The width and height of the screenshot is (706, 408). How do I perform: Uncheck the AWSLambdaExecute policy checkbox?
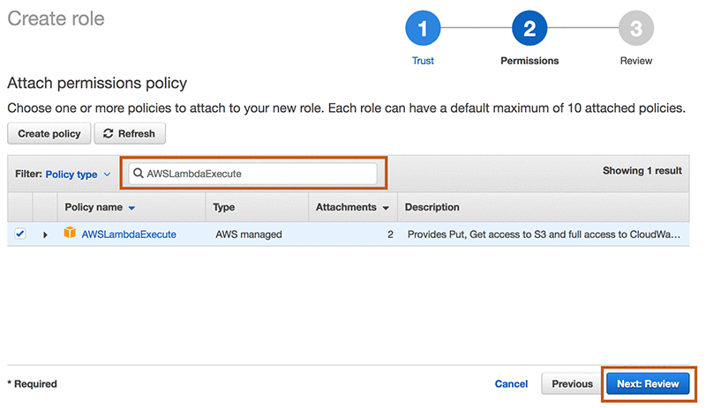[x=20, y=234]
